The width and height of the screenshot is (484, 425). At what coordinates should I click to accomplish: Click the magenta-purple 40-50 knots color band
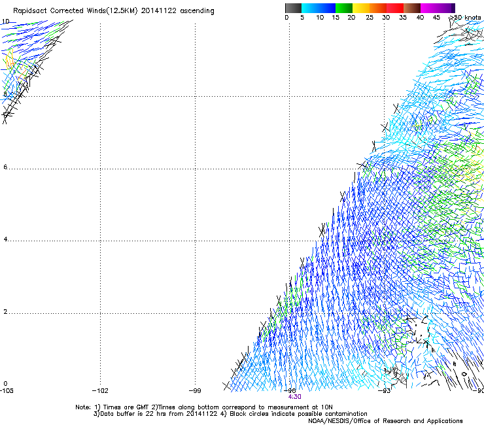(438, 8)
